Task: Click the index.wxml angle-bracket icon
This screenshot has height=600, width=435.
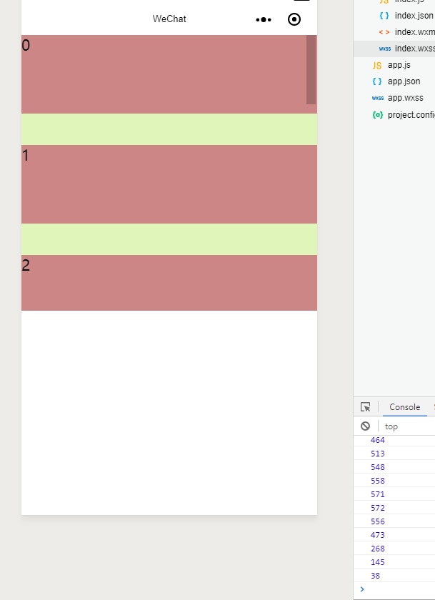Action: click(384, 32)
